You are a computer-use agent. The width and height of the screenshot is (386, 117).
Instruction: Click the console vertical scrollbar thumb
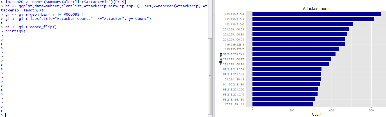[x=210, y=76]
